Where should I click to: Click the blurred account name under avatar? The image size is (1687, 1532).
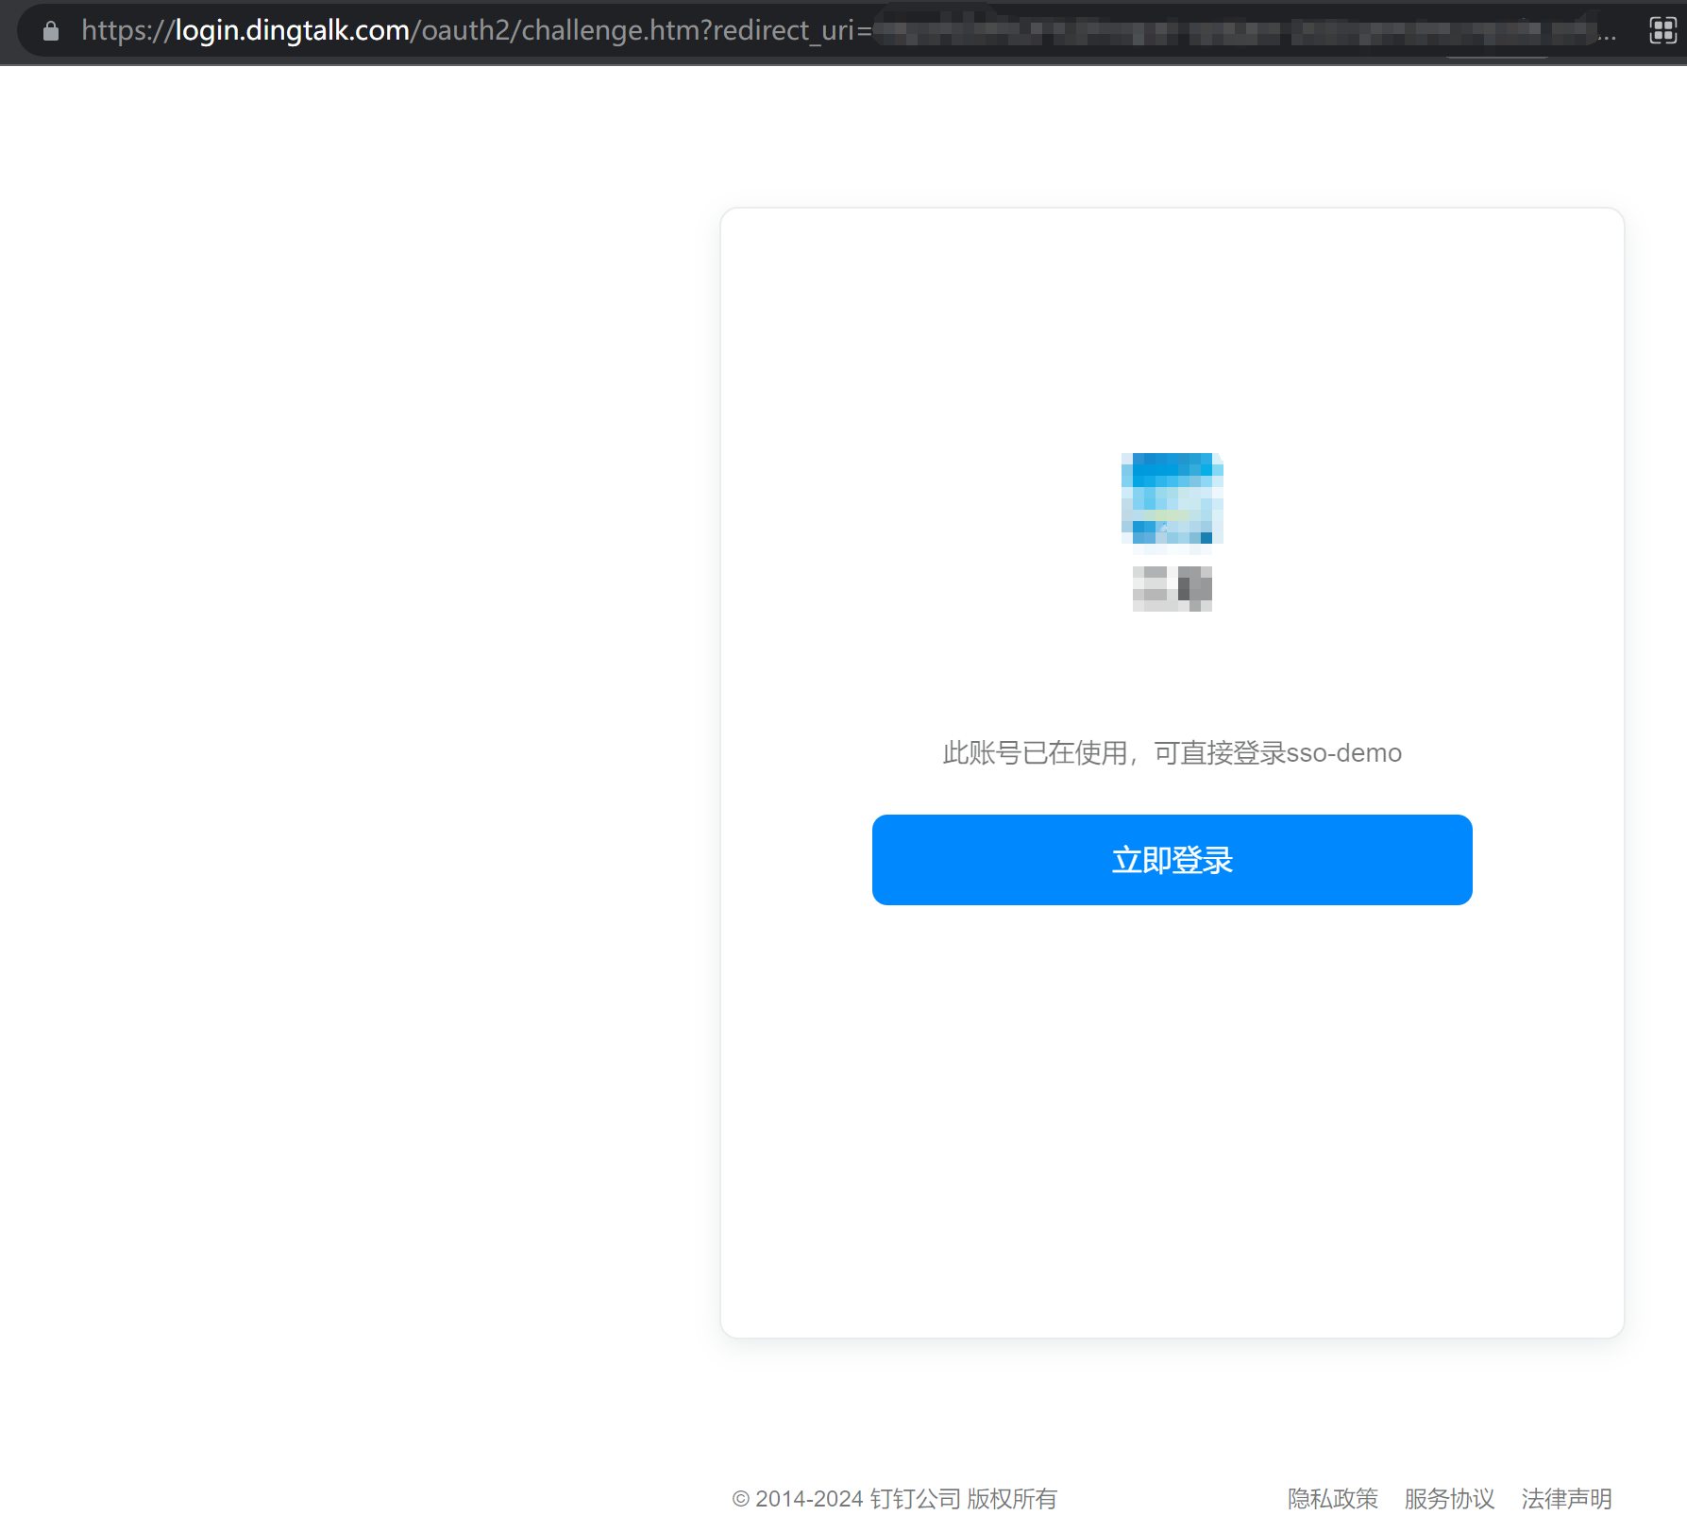[x=1172, y=589]
